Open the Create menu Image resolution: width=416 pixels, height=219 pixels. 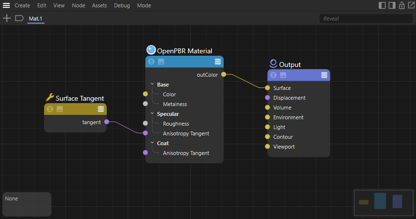[22, 5]
